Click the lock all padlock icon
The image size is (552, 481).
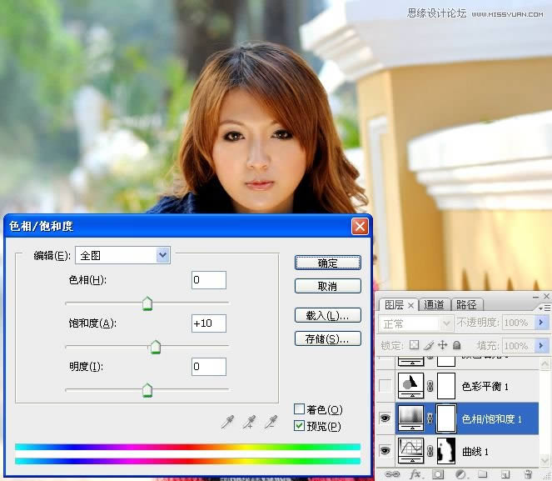click(456, 345)
